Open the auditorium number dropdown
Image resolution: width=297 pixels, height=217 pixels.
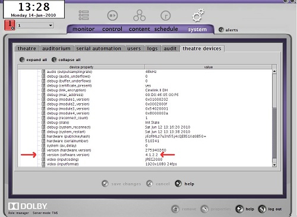[35, 25]
